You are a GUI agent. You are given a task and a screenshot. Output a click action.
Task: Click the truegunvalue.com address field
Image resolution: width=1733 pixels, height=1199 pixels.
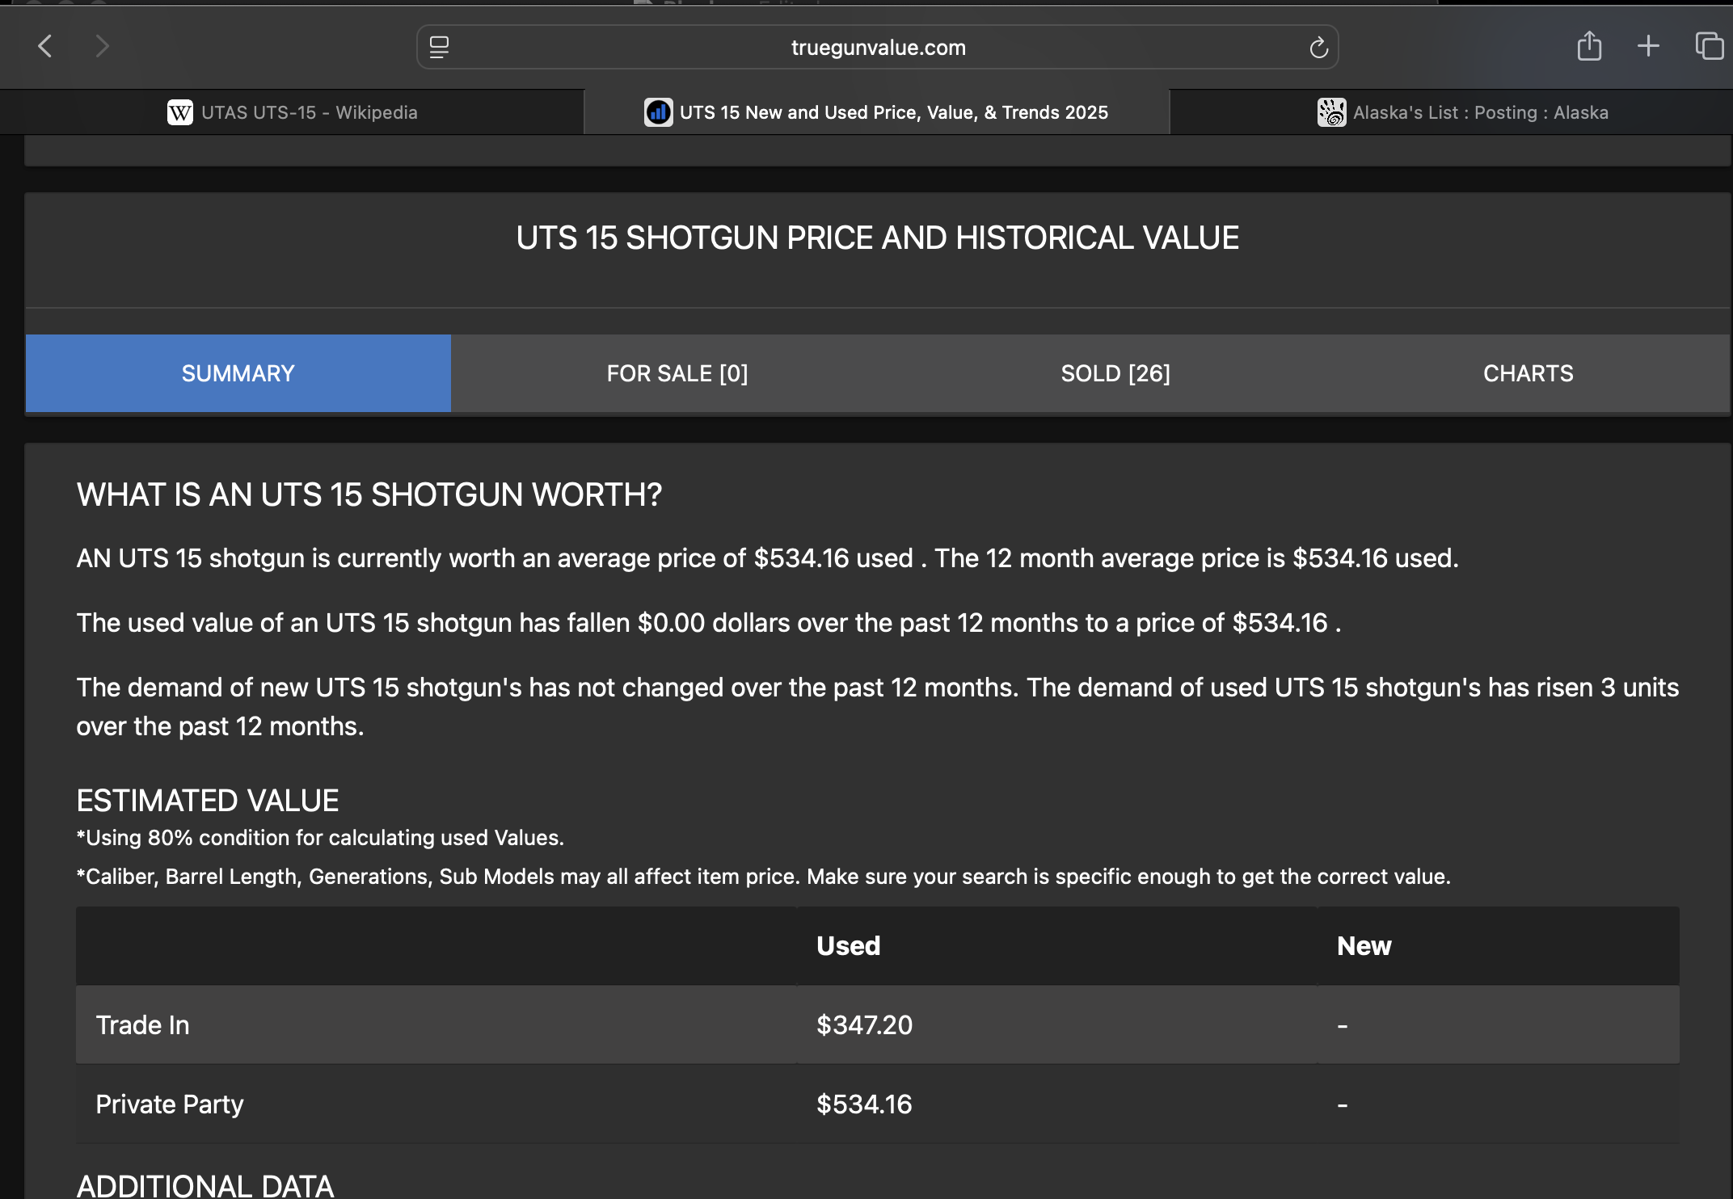point(878,47)
